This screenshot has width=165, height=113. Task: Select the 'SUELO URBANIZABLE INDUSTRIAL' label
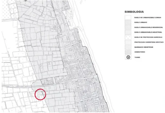tap(148, 32)
